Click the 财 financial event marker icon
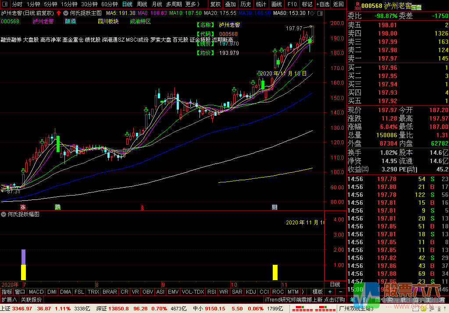 pyautogui.click(x=274, y=206)
